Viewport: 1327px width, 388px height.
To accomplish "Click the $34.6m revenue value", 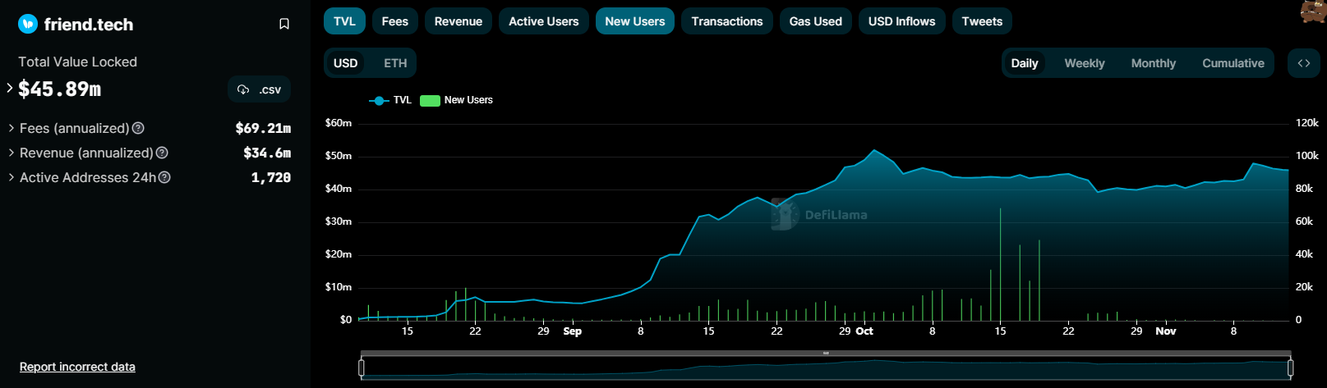I will tap(267, 153).
